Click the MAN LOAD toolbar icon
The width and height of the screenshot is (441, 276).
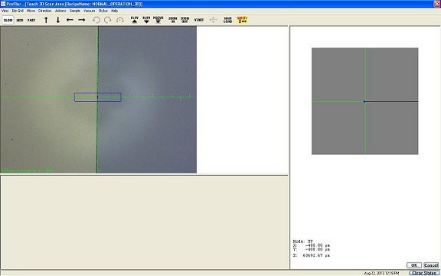click(x=227, y=20)
